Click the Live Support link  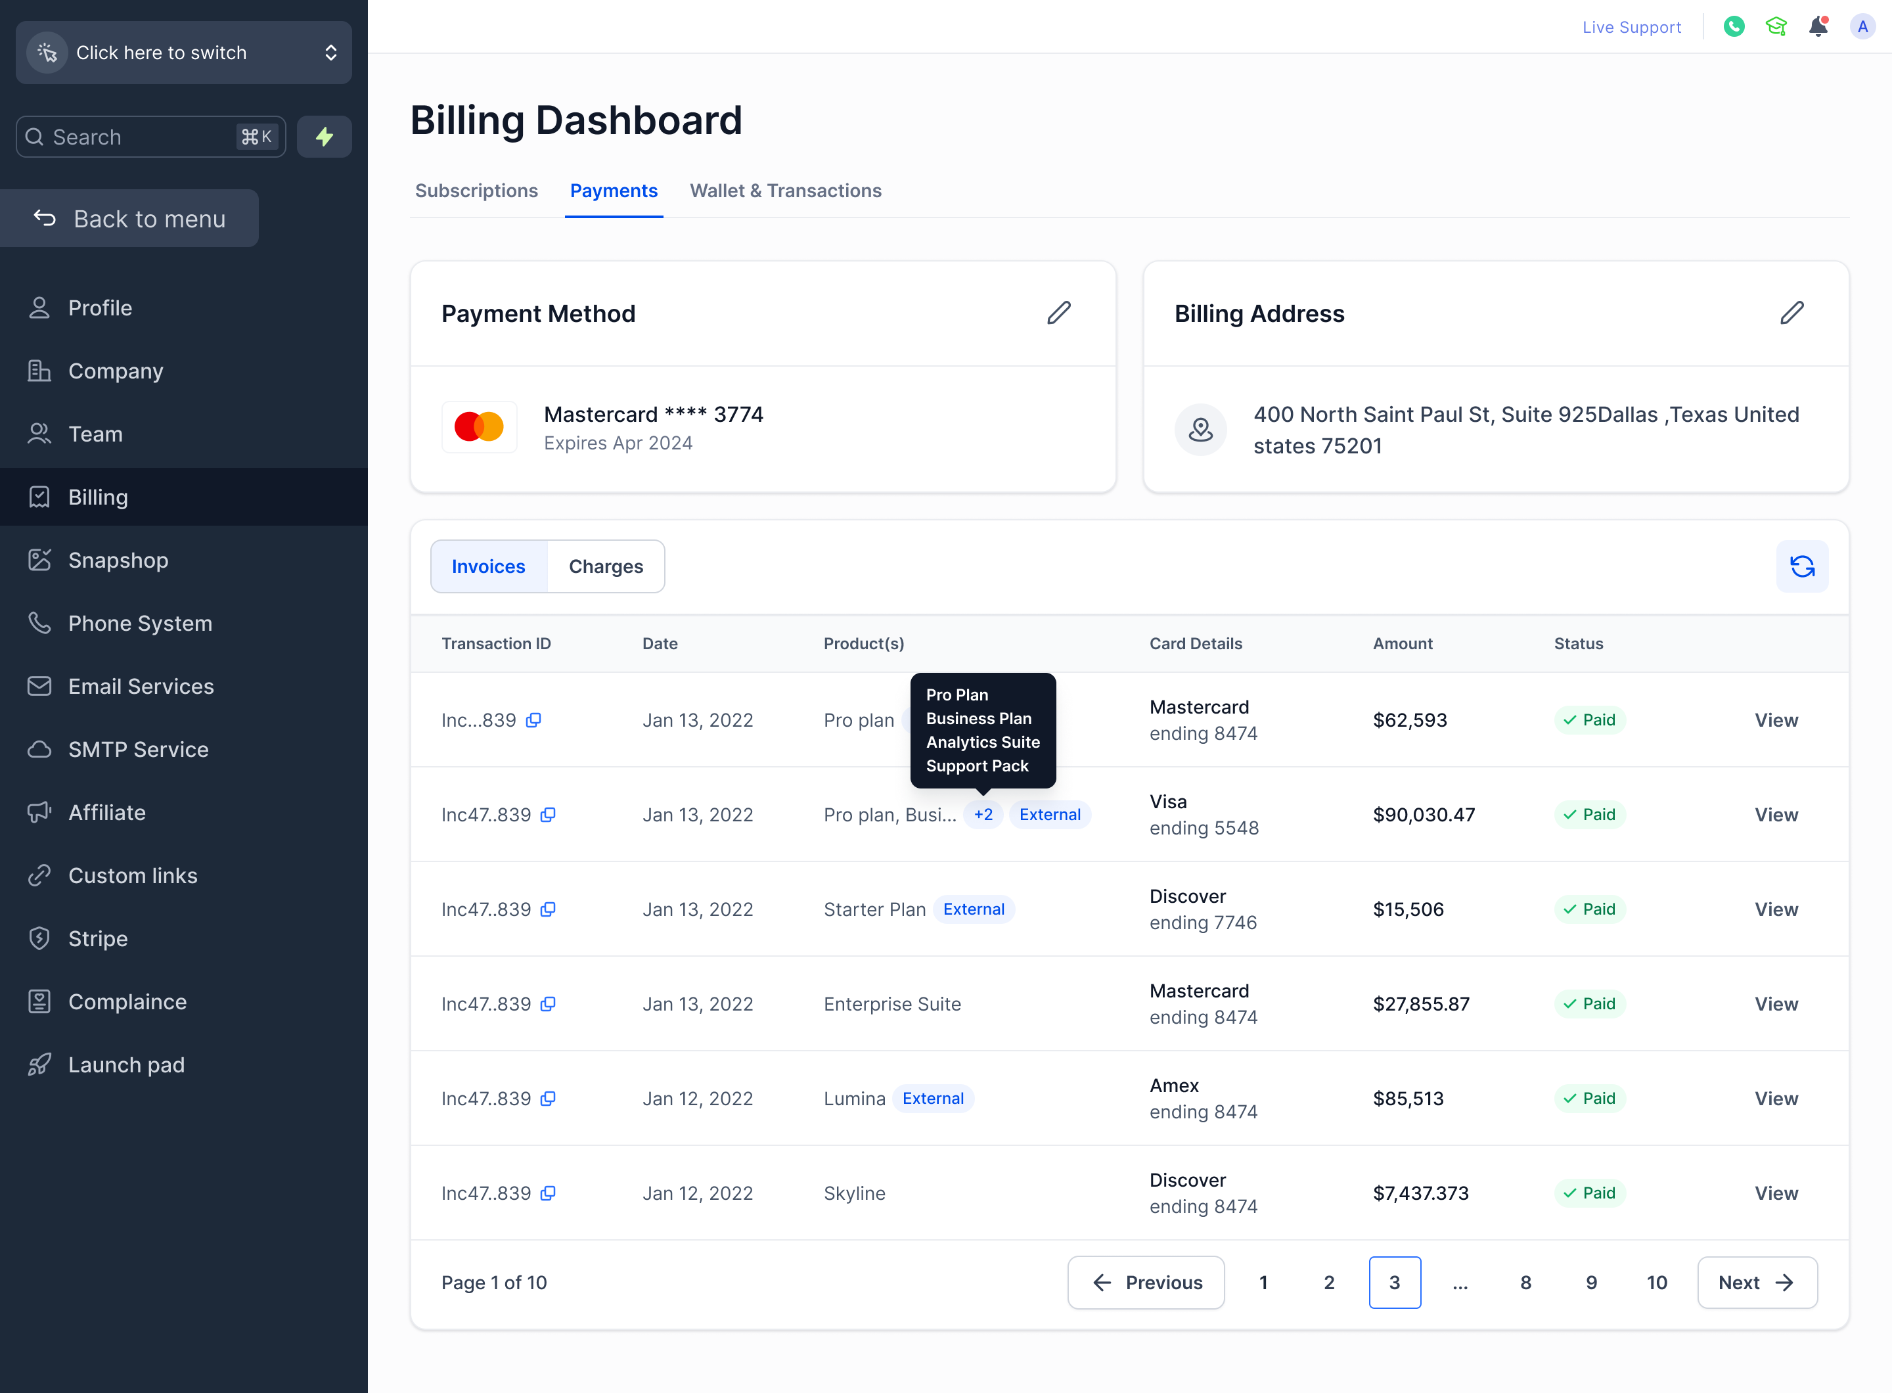[1631, 27]
